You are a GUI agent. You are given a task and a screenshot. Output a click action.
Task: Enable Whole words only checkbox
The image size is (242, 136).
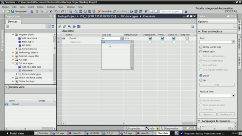(201, 47)
